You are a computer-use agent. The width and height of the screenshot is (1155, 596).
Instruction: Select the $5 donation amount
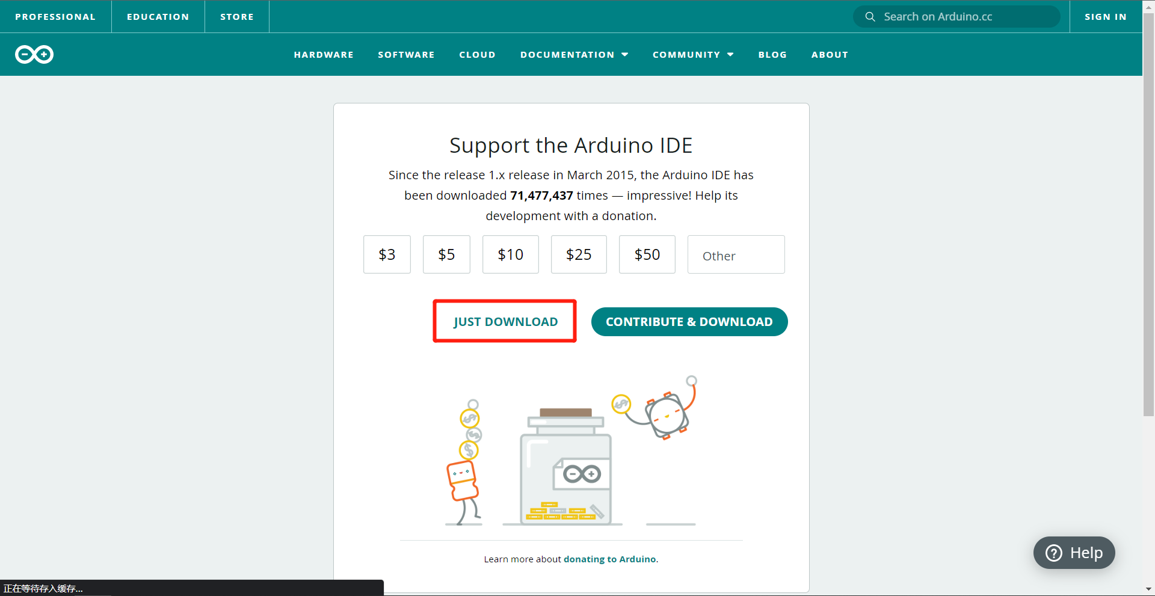point(446,254)
